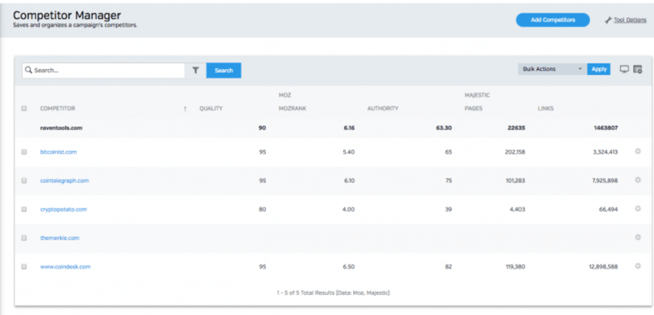This screenshot has width=654, height=315.
Task: Click the Add Competitors button
Action: coord(553,20)
